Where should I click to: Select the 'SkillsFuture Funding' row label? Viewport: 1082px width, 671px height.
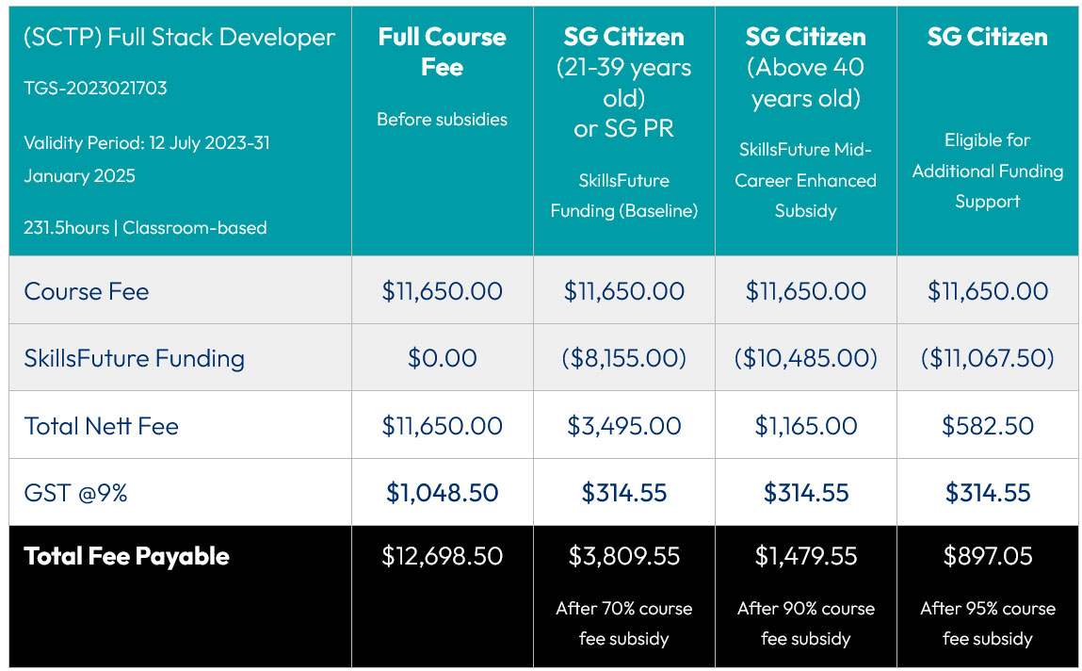[x=135, y=358]
